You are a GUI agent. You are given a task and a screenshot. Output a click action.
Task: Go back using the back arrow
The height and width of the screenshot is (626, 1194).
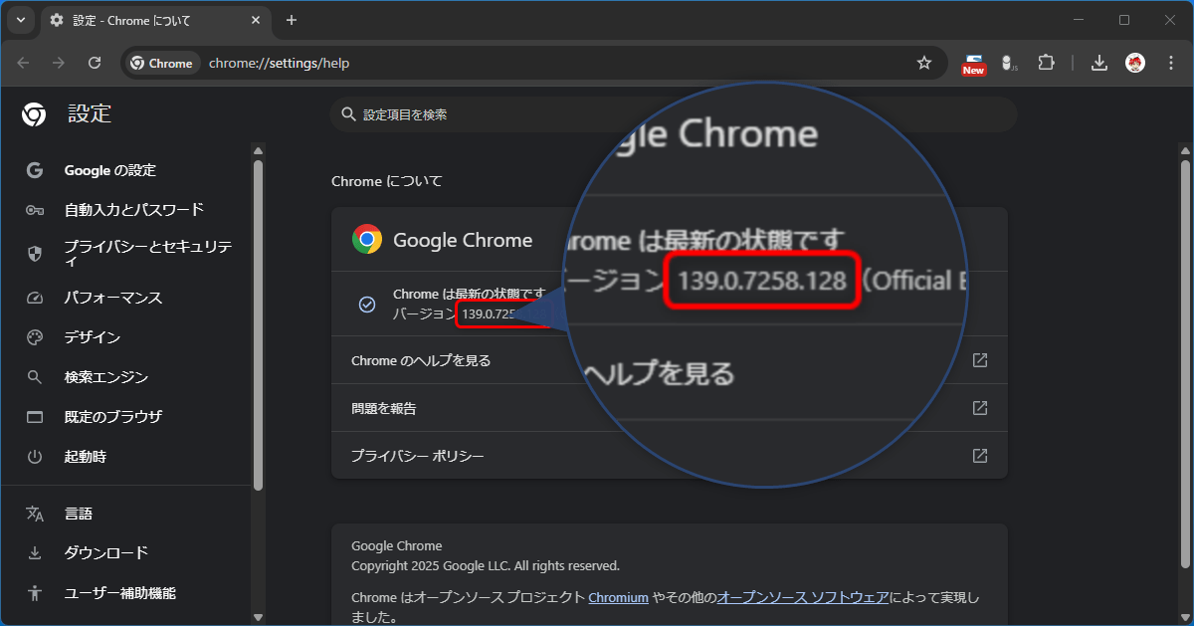coord(23,63)
